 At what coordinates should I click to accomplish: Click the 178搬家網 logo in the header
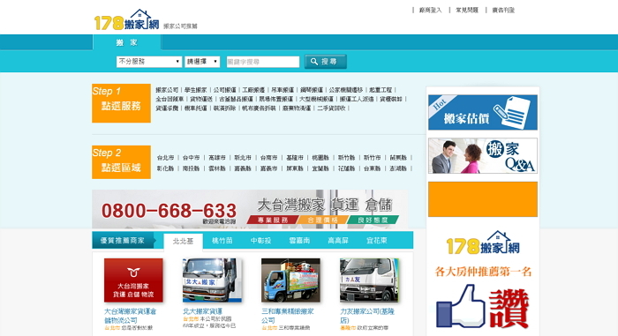(126, 20)
